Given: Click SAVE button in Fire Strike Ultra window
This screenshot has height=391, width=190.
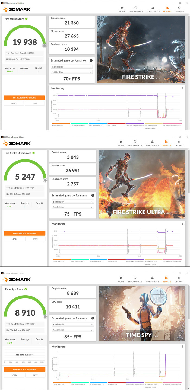Looking at the screenshot, I should click(x=35, y=239).
